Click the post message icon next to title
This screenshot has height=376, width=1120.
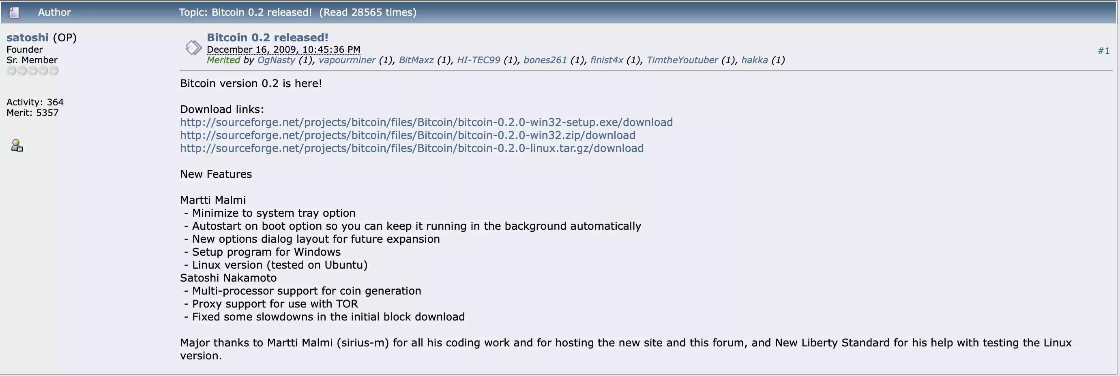point(193,48)
